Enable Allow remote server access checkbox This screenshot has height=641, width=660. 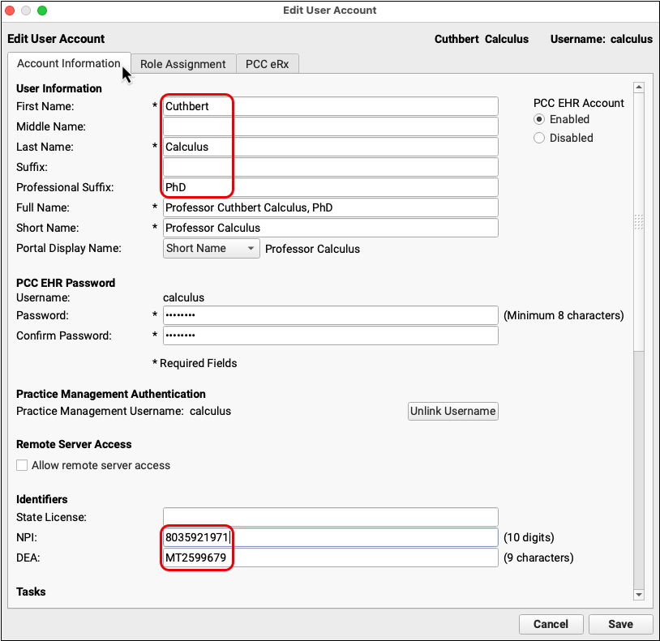click(x=23, y=465)
